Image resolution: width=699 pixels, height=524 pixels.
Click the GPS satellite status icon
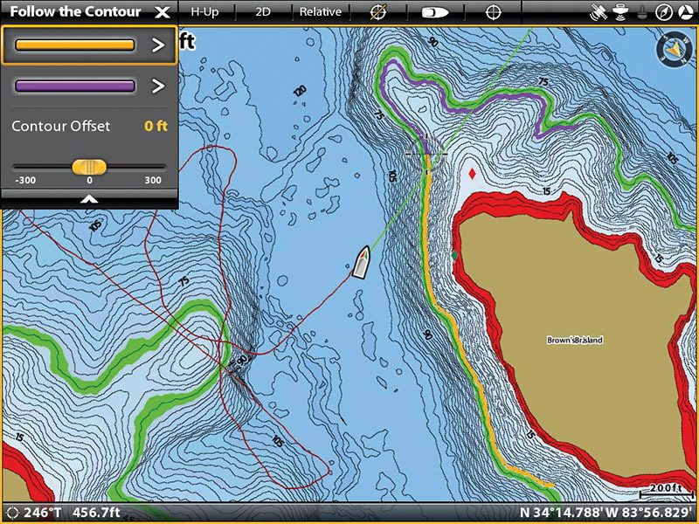click(x=599, y=11)
